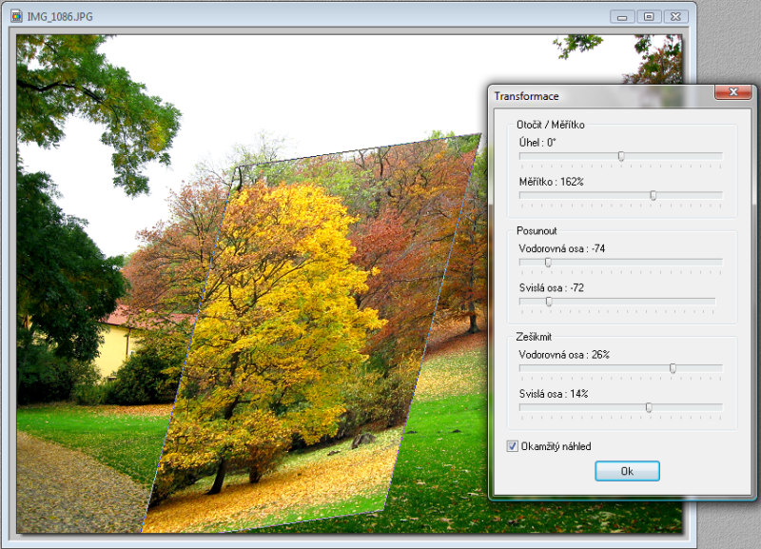
Task: Click the Ok button in Transformace dialog
Action: tap(627, 471)
